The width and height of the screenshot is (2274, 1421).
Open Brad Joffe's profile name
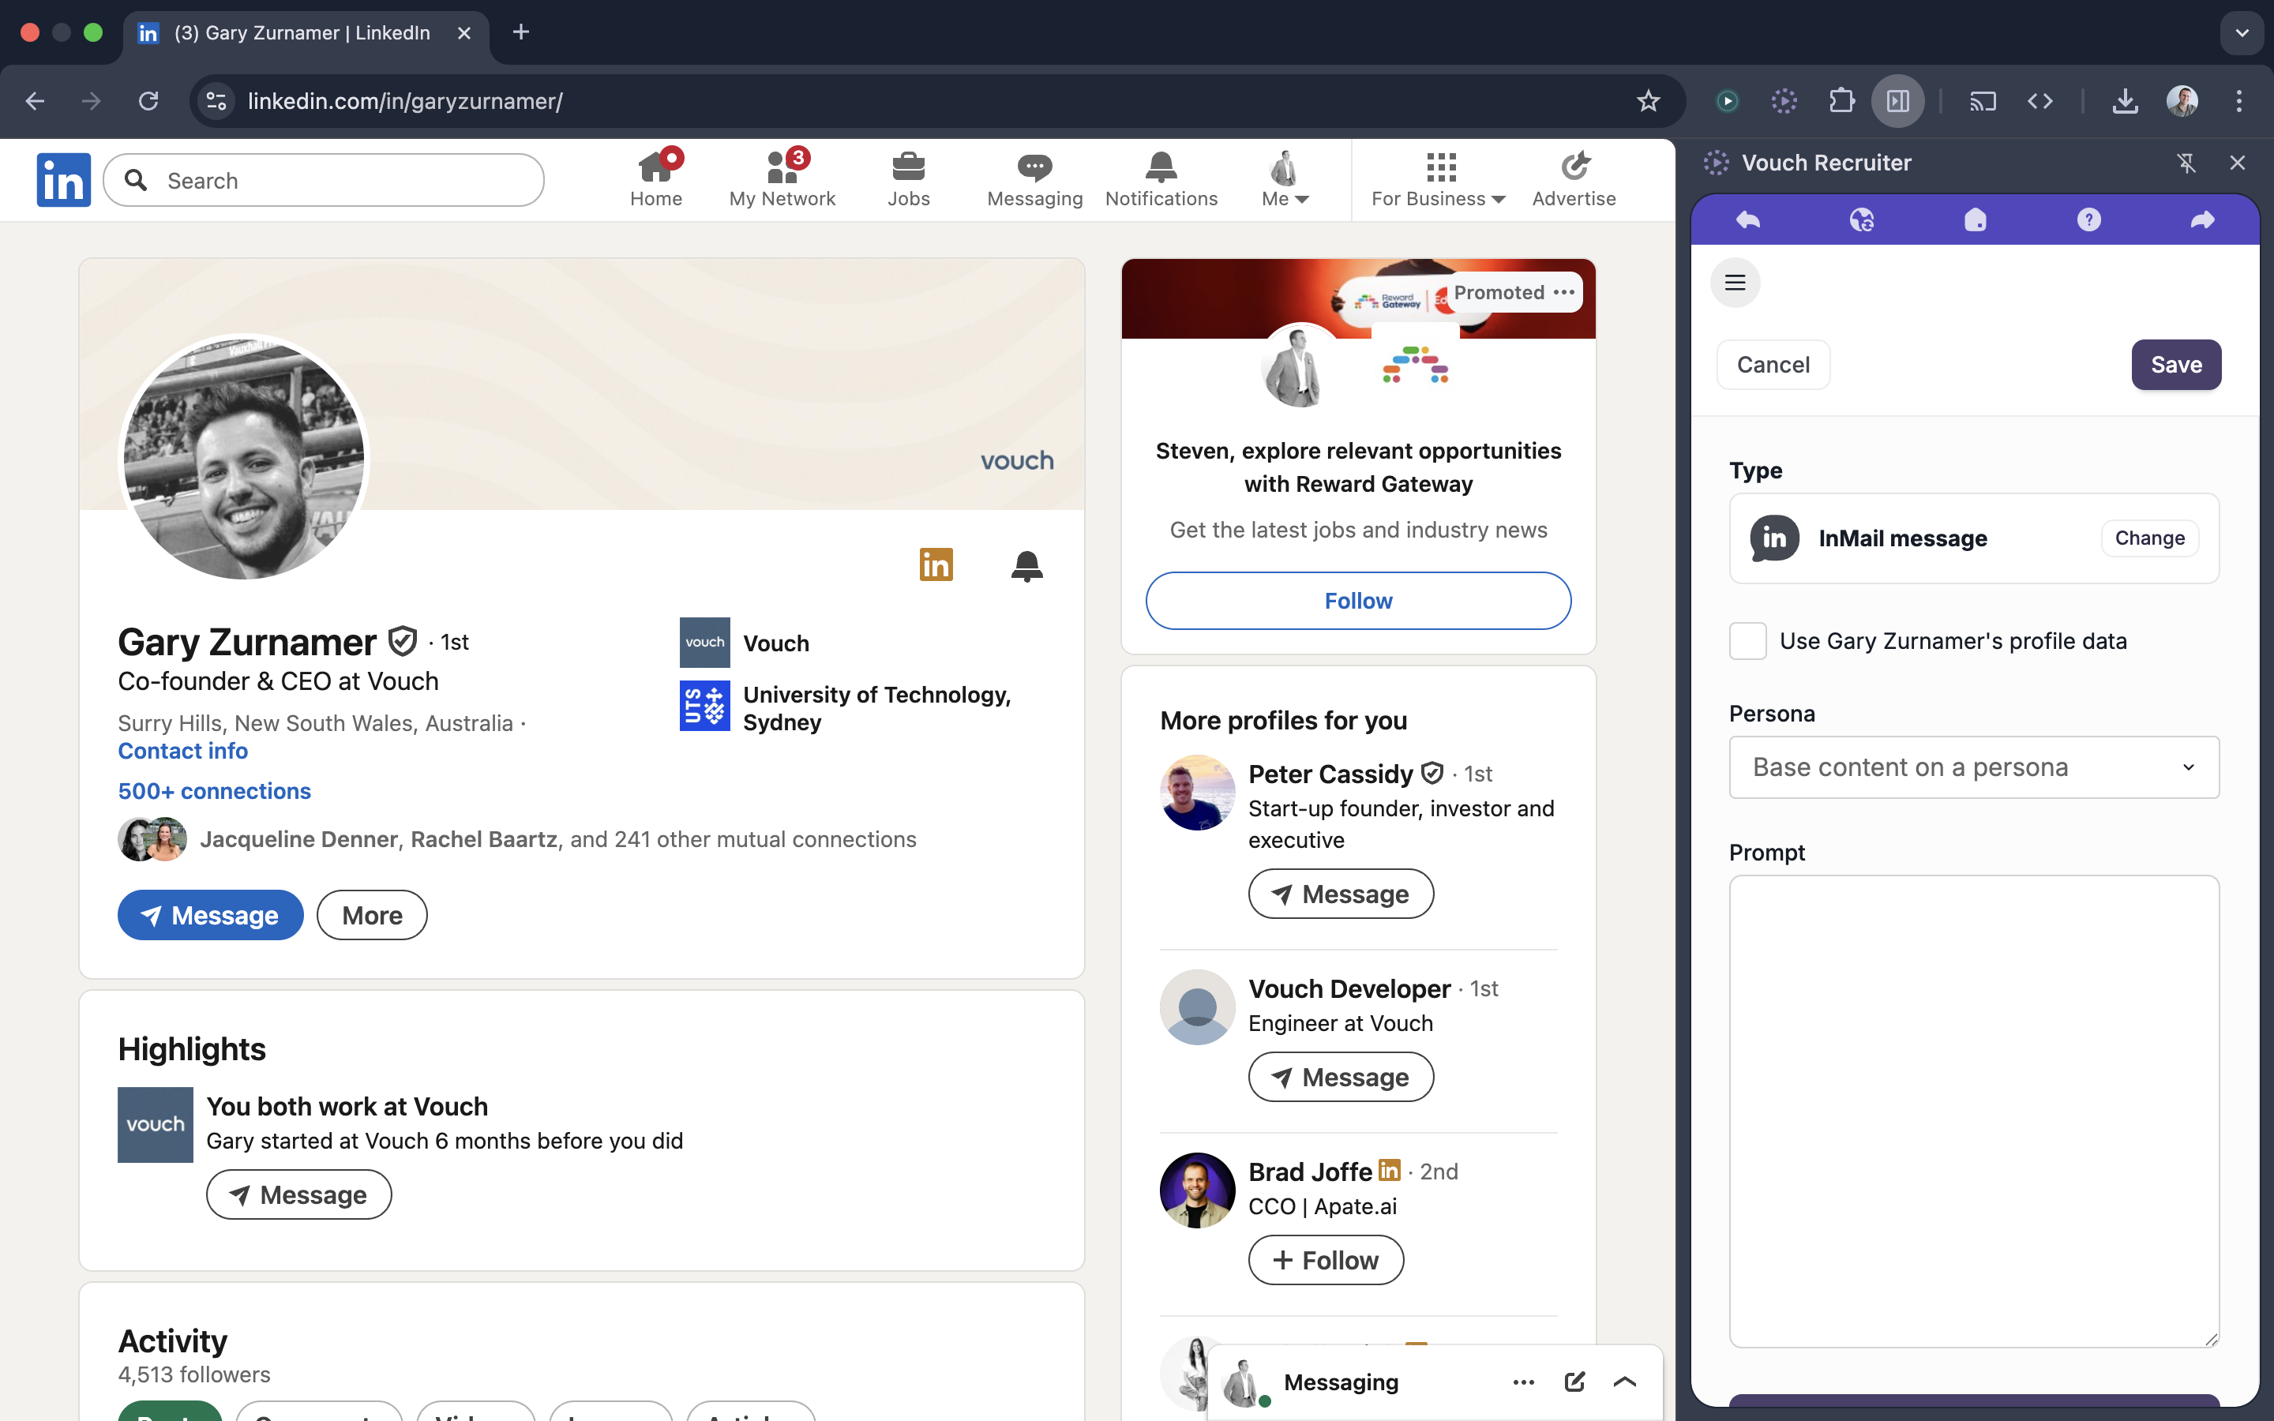click(1310, 1171)
